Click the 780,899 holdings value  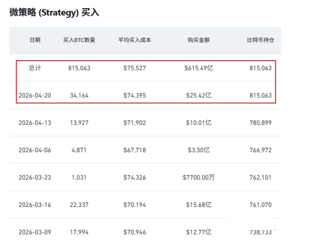coord(260,123)
